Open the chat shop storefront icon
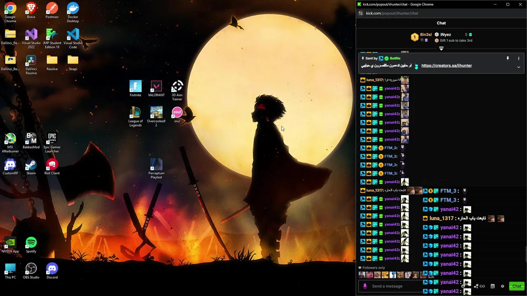Image resolution: width=527 pixels, height=296 pixels. 492,286
